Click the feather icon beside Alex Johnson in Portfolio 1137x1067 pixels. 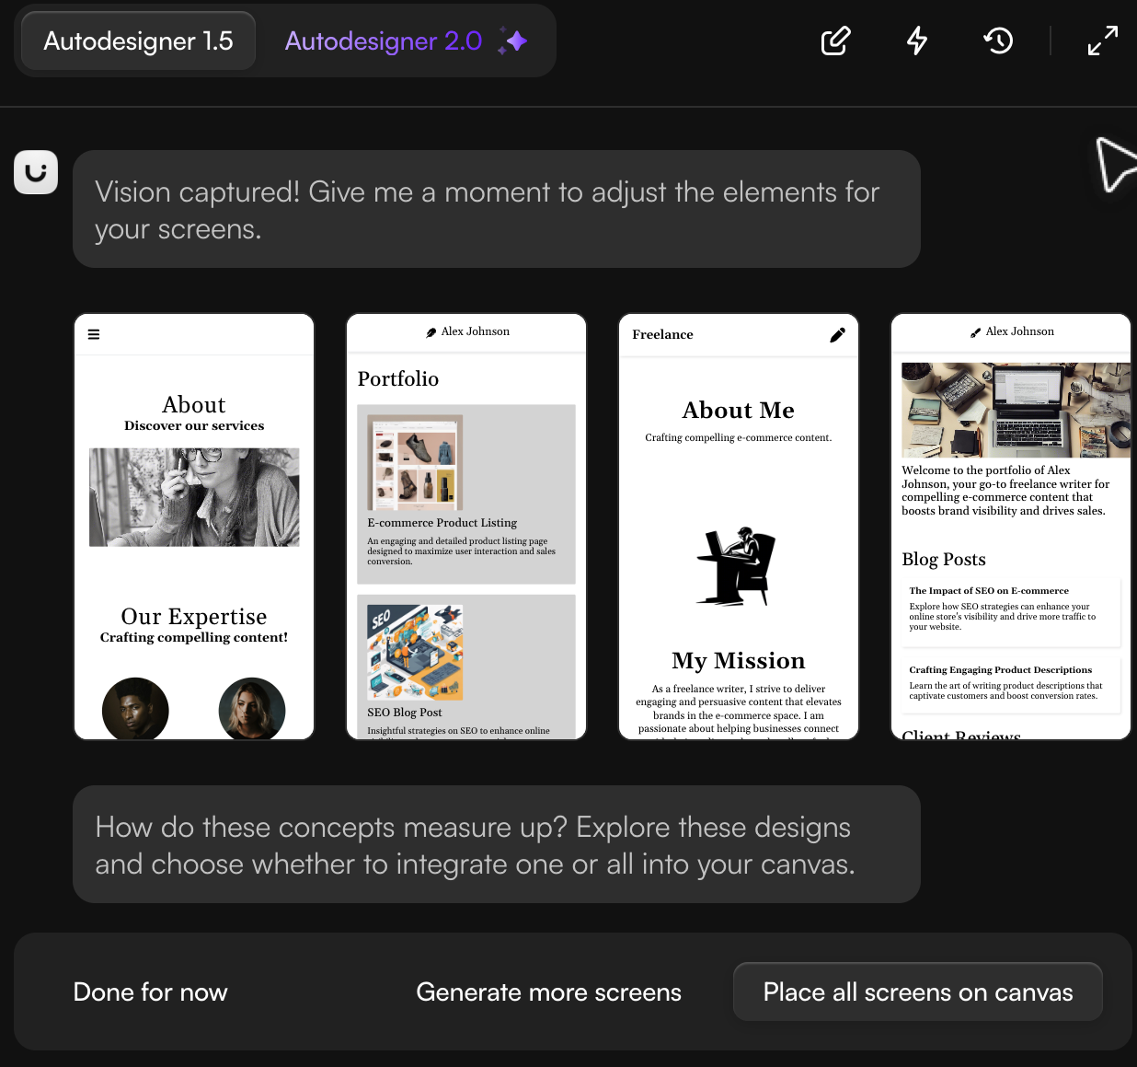coord(431,332)
